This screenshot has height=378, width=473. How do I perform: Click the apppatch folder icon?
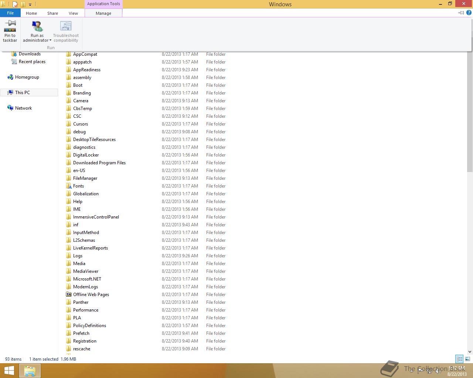tap(69, 62)
